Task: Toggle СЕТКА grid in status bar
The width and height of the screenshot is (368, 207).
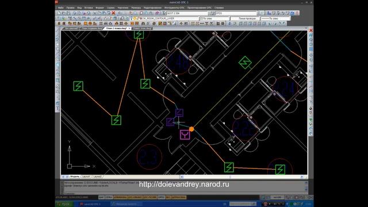Action: click(x=109, y=197)
